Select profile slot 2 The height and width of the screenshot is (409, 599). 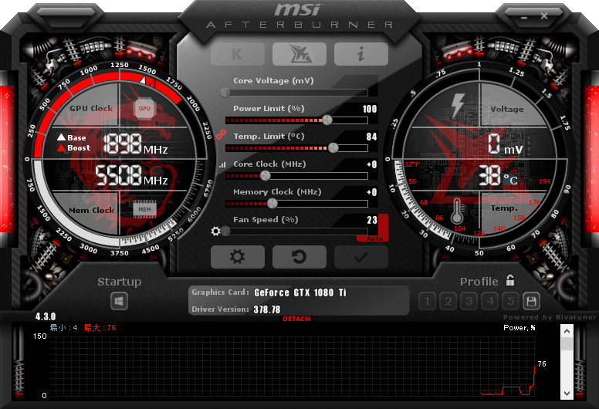[x=448, y=301]
